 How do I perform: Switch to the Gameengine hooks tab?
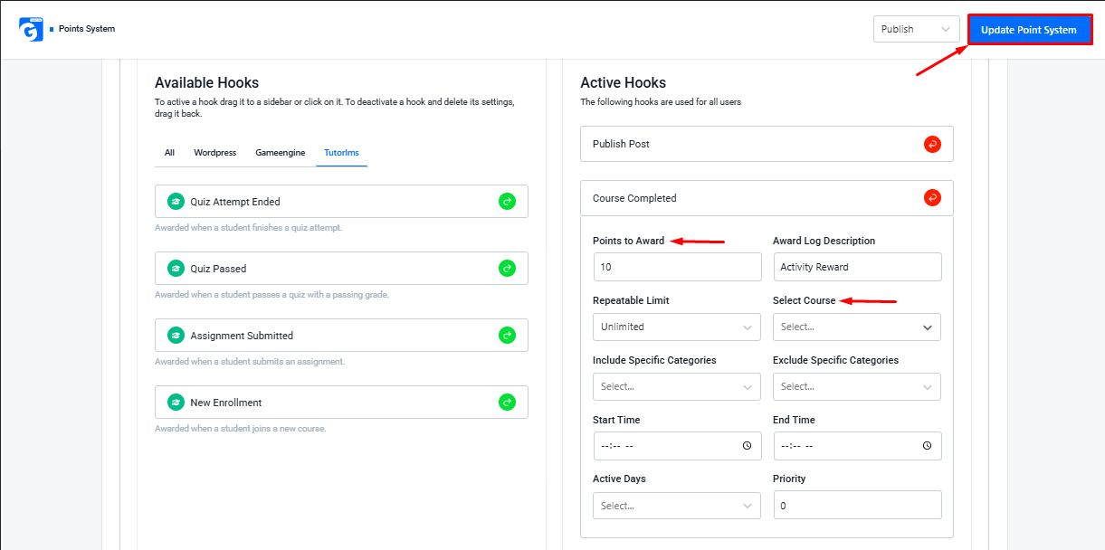281,153
